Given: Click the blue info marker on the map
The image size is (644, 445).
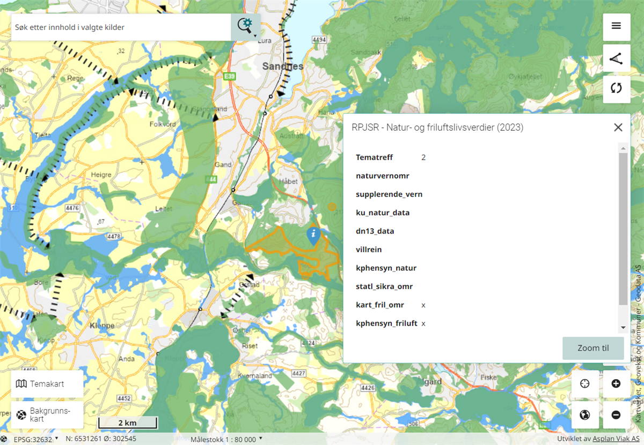Looking at the screenshot, I should [313, 235].
